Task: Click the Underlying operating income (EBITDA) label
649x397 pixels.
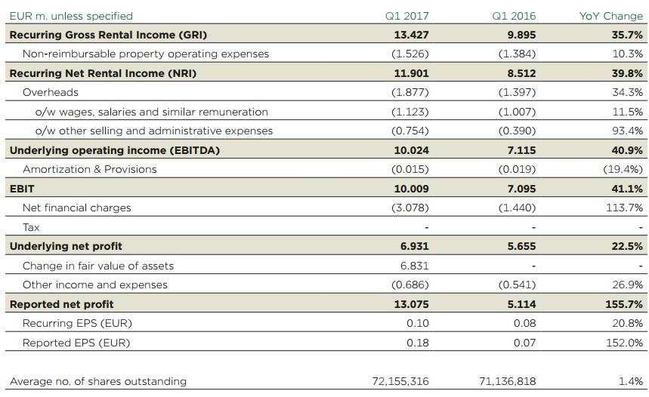Action: point(115,150)
